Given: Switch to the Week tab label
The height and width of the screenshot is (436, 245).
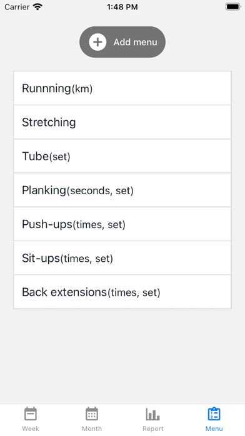Looking at the screenshot, I should tap(31, 428).
